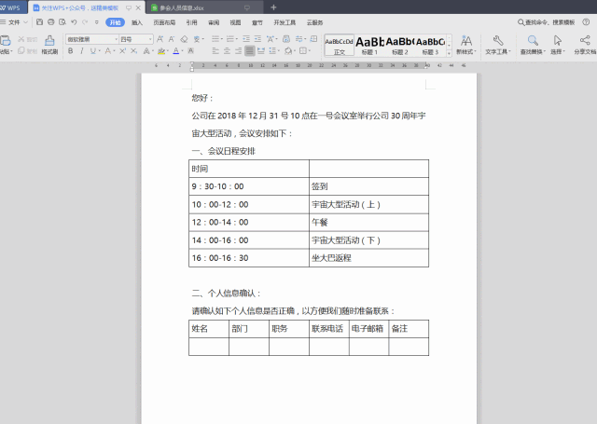The image size is (597, 424).
Task: Toggle Underline formatting
Action: pyautogui.click(x=93, y=51)
